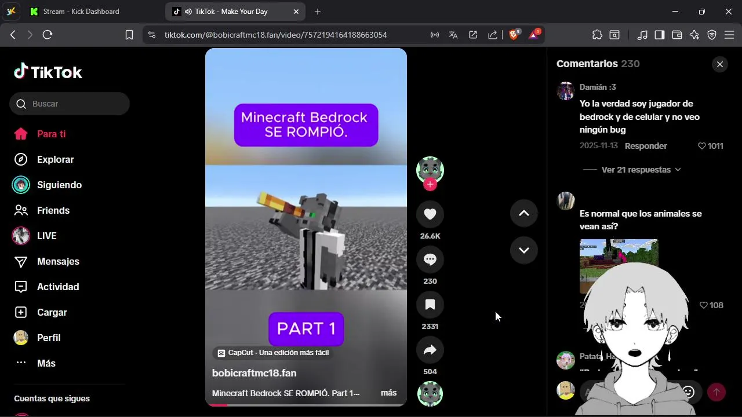742x417 pixels.
Task: Save video with bookmark icon
Action: tap(430, 305)
